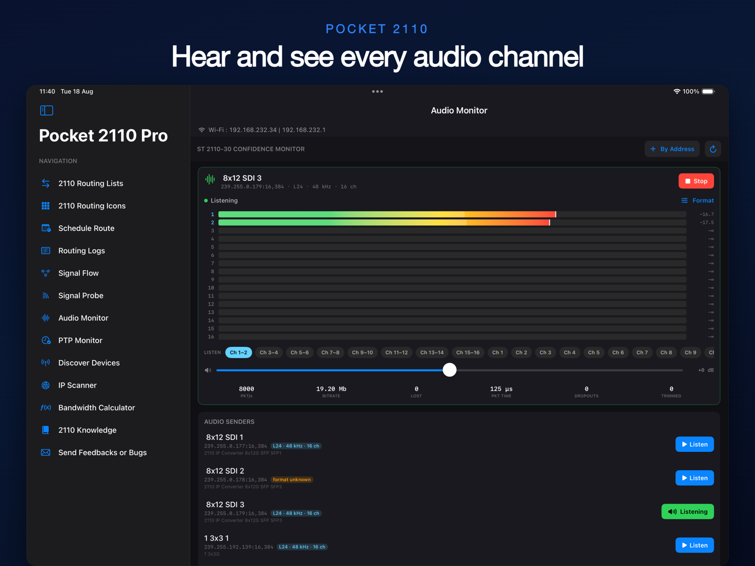This screenshot has width=755, height=566.
Task: Click channel 2 level meter bar
Action: click(452, 222)
